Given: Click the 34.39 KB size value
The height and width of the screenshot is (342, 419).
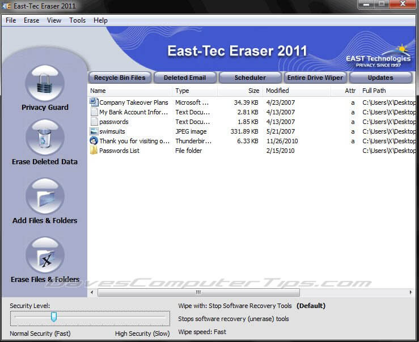Looking at the screenshot, I should tap(246, 102).
